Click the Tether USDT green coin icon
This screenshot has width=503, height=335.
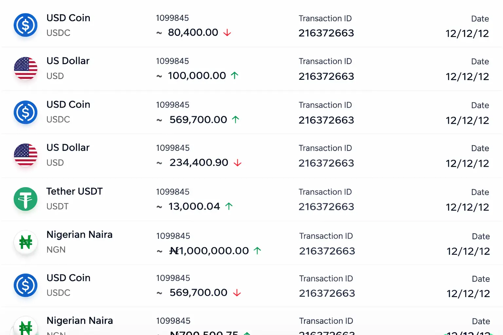point(26,199)
